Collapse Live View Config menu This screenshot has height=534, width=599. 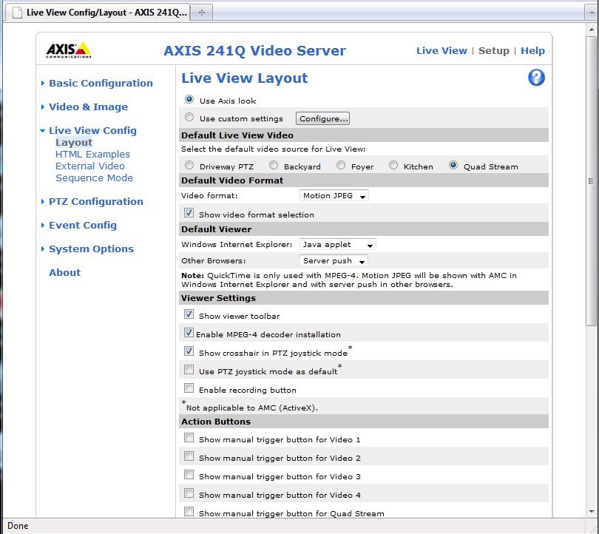(92, 131)
